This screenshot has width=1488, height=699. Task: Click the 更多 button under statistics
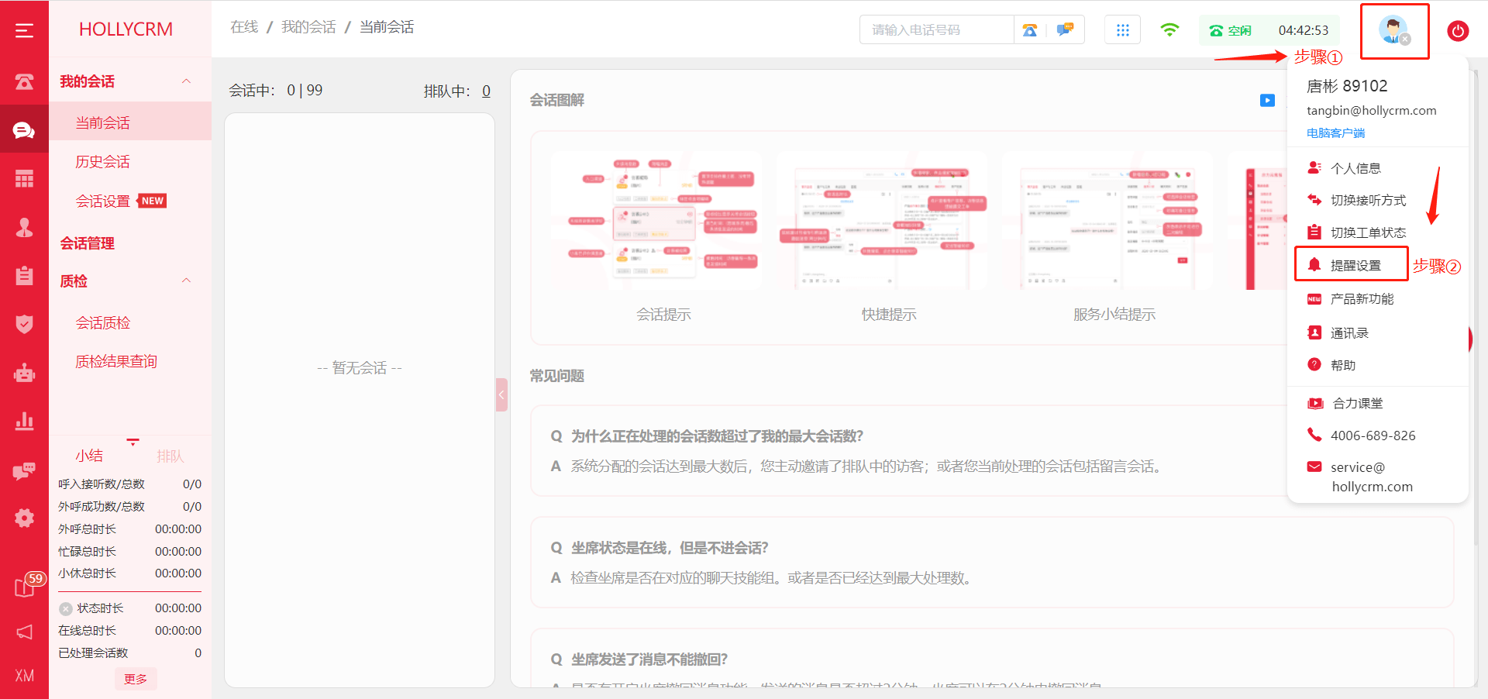click(x=136, y=679)
